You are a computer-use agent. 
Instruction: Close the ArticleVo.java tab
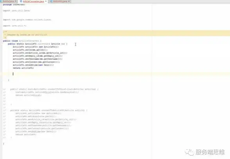coord(69,1)
